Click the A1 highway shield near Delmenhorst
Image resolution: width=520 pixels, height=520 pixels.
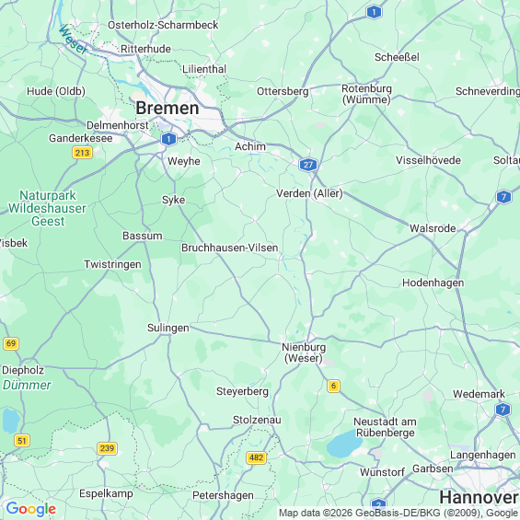pos(168,139)
